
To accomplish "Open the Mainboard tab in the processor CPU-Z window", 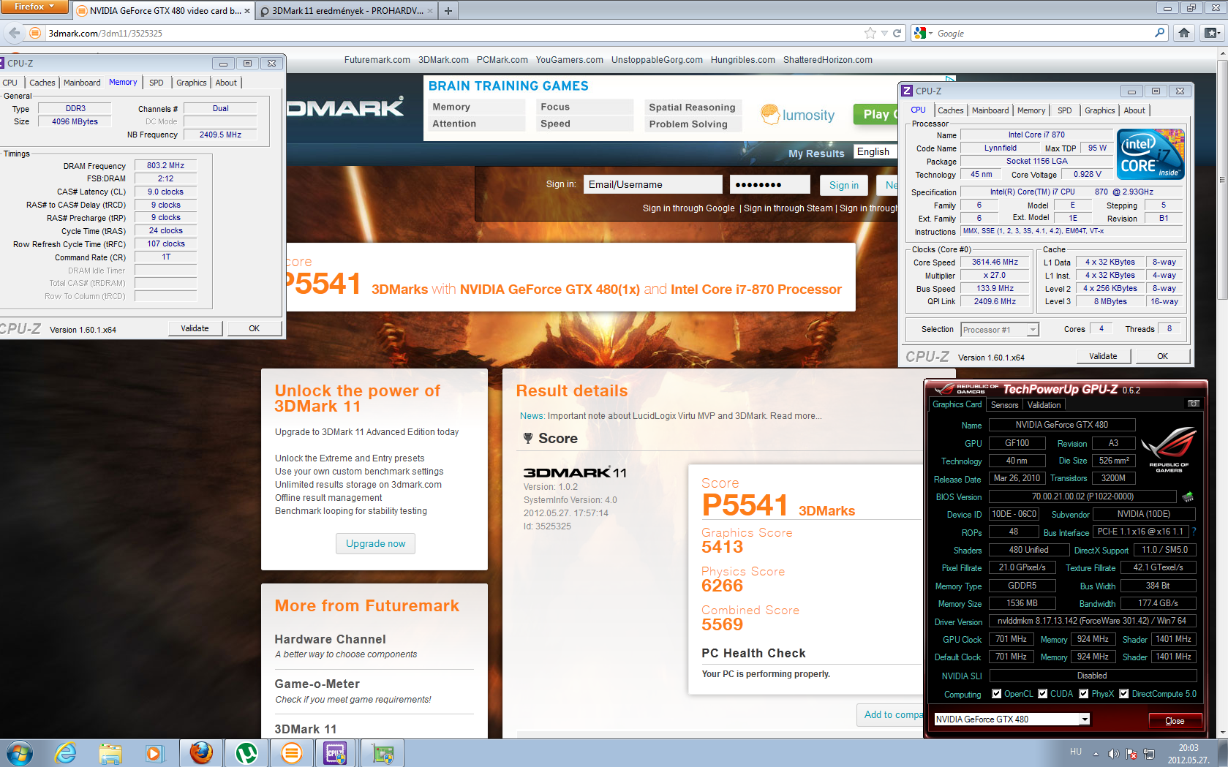I will pyautogui.click(x=990, y=110).
